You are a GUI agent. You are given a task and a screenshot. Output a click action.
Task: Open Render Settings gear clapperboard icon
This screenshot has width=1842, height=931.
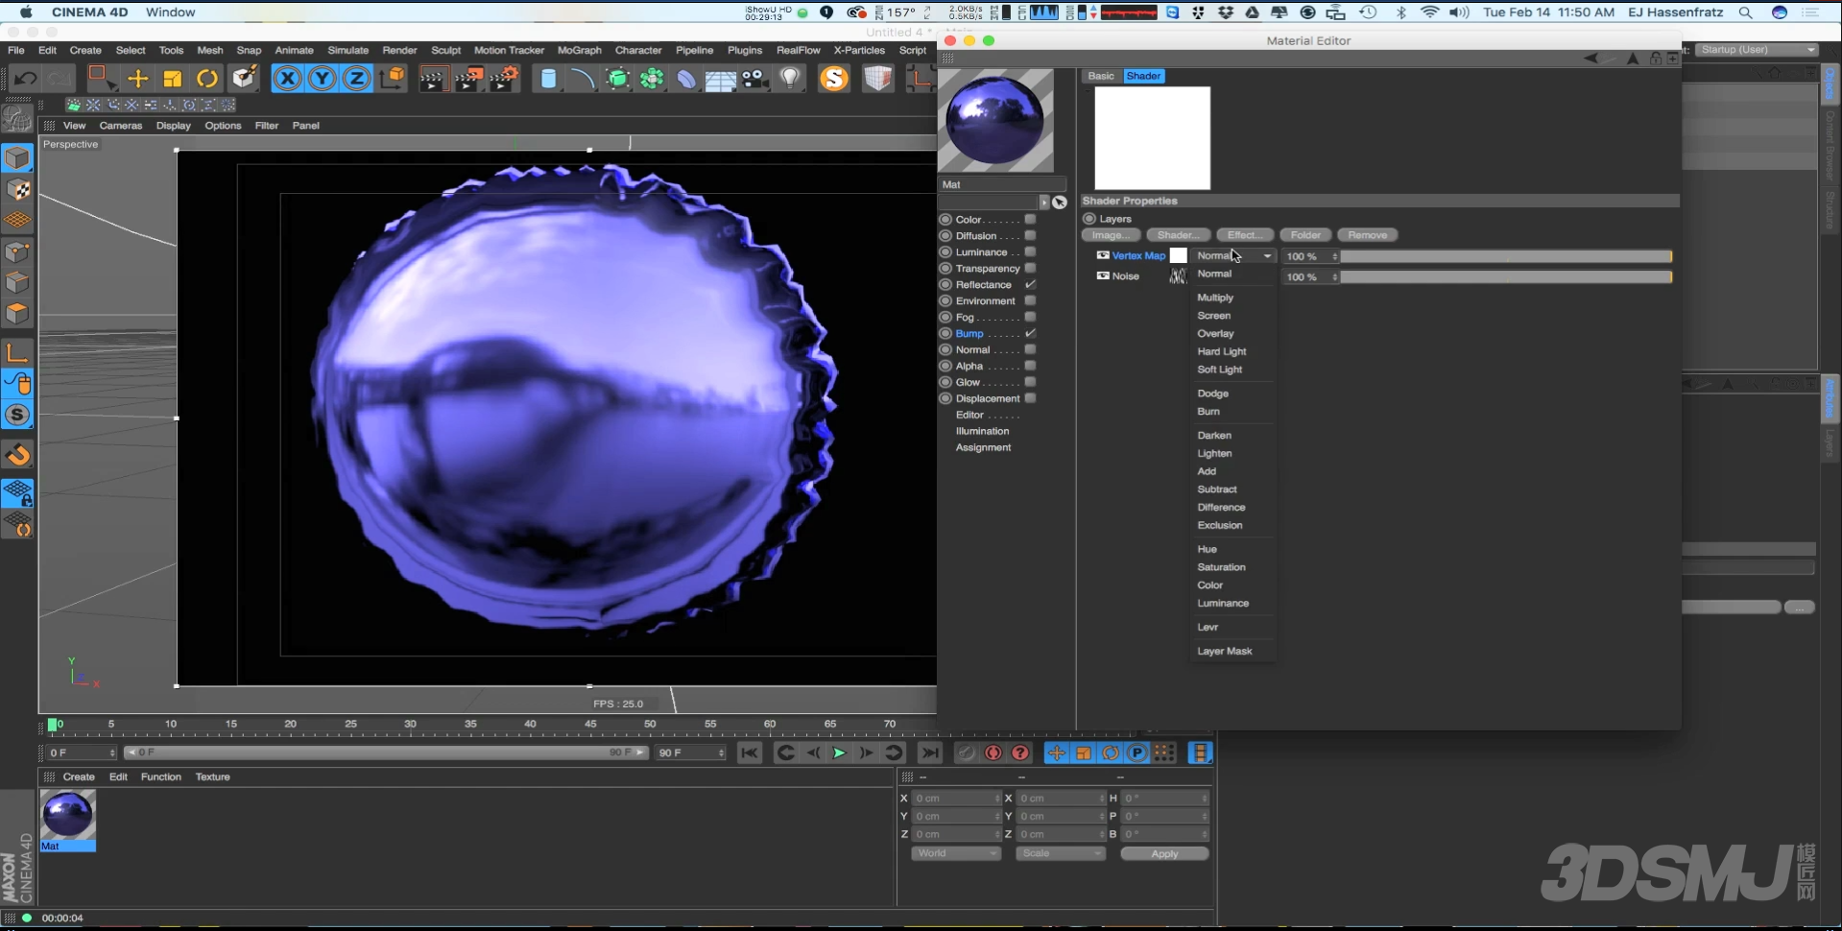click(x=503, y=79)
